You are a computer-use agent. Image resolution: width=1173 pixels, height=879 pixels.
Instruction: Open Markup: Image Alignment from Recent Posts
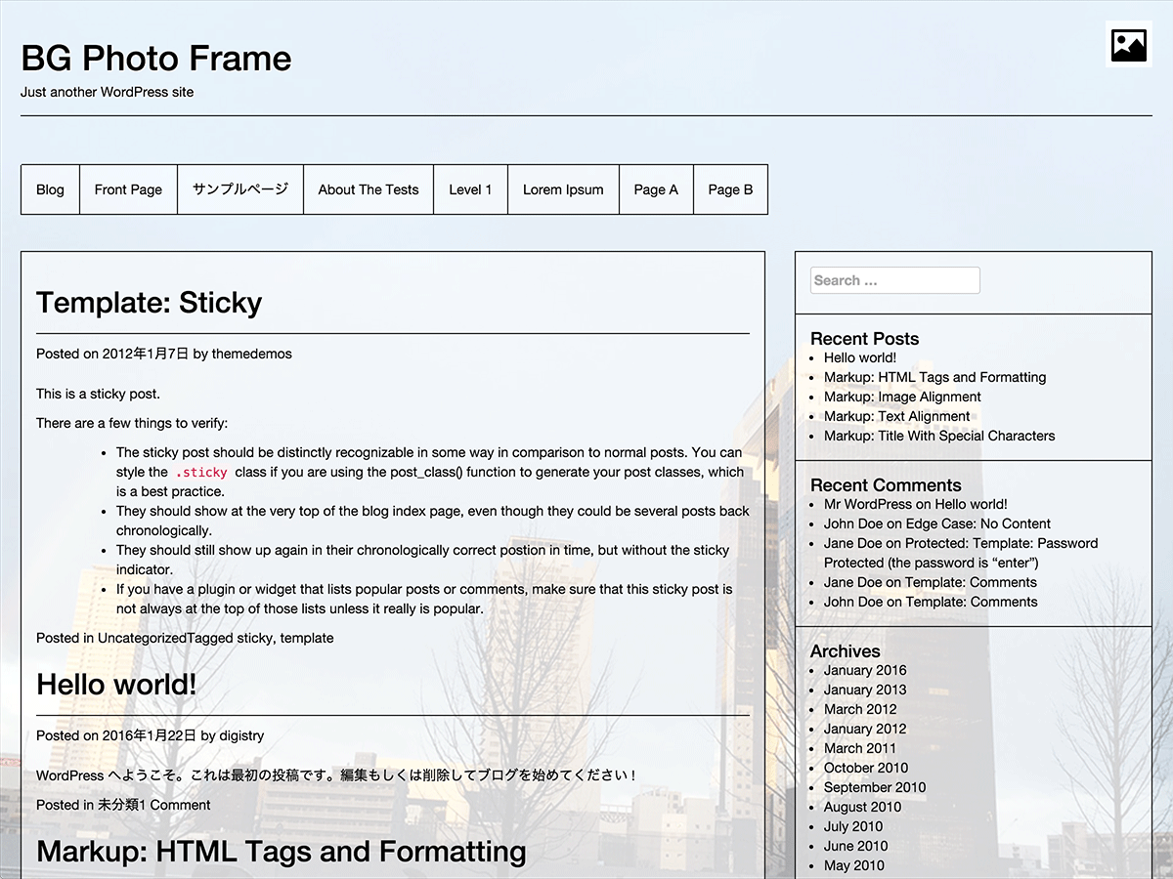point(901,397)
